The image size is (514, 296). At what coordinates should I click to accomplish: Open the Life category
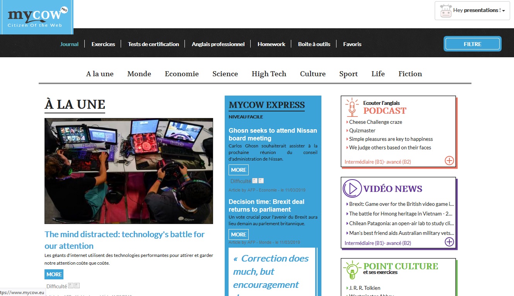click(378, 74)
